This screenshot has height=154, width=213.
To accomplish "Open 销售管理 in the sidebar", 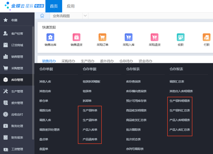I will click(17, 57).
